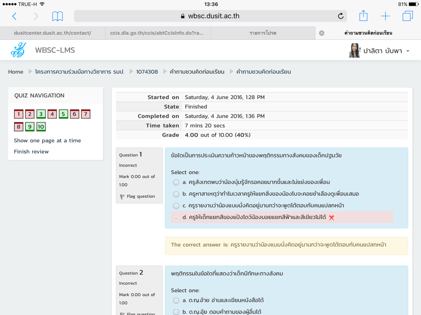
Task: Tap the Safari back arrow
Action: tap(14, 16)
